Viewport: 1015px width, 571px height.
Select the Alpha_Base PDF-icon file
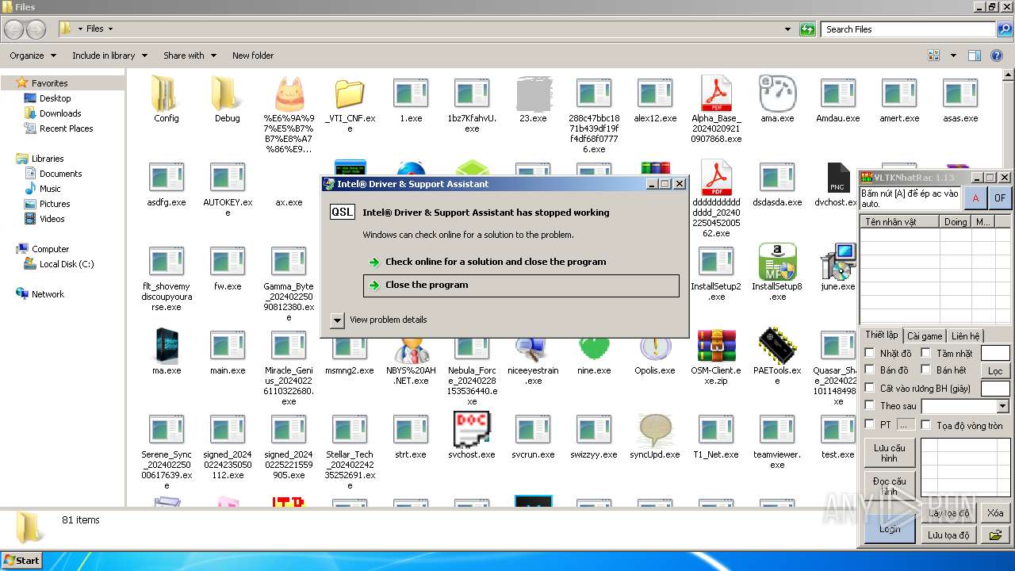[x=716, y=109]
